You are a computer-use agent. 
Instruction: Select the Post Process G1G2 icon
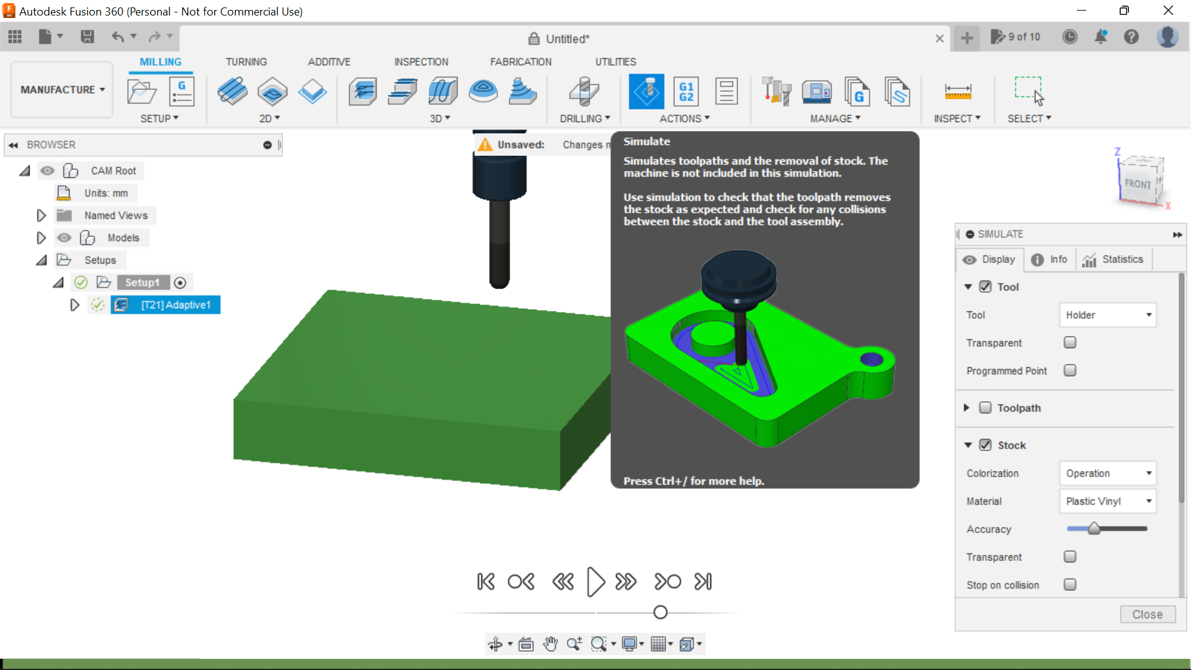[687, 91]
